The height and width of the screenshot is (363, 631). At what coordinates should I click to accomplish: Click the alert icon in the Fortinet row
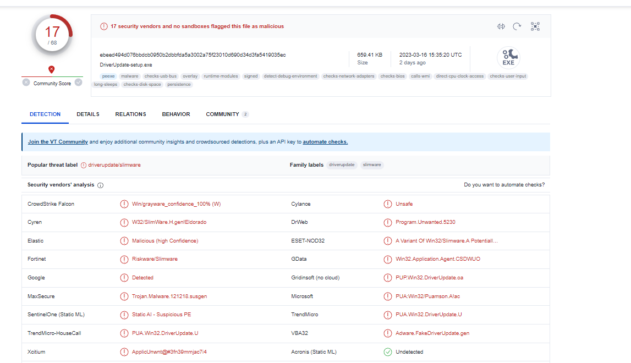pos(124,260)
